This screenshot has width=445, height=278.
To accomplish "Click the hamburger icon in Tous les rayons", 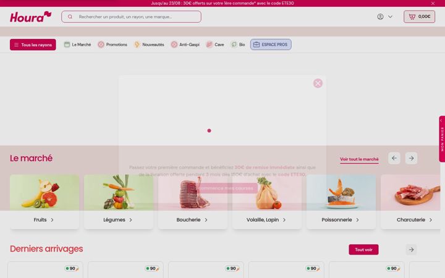I will click(17, 45).
